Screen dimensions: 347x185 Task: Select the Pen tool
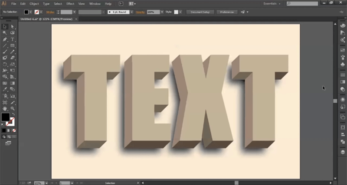5,39
